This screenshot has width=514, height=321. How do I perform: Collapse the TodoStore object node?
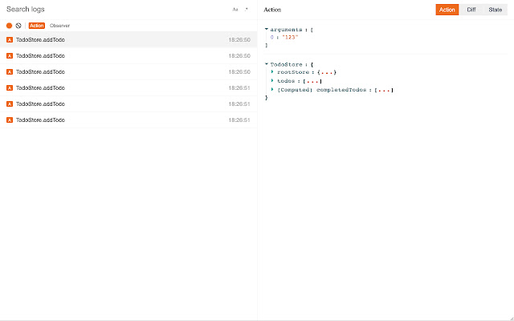pyautogui.click(x=267, y=64)
